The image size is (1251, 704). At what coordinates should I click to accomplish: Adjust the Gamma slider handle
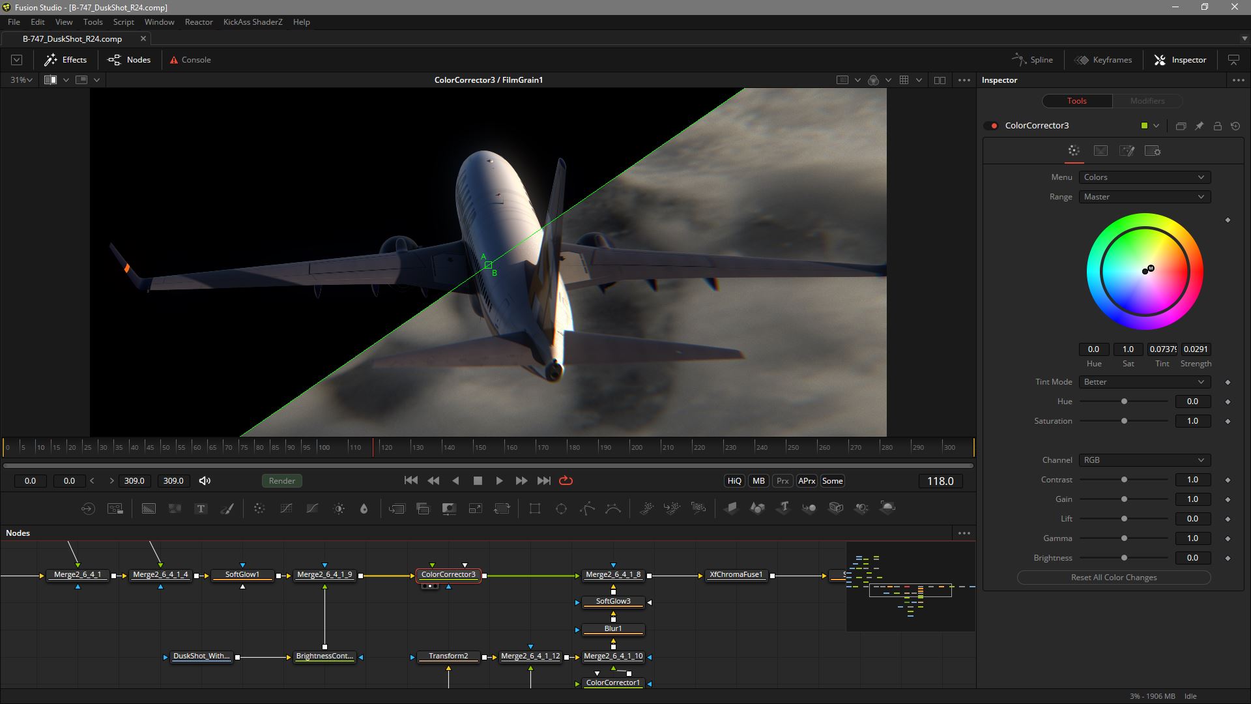tap(1124, 538)
